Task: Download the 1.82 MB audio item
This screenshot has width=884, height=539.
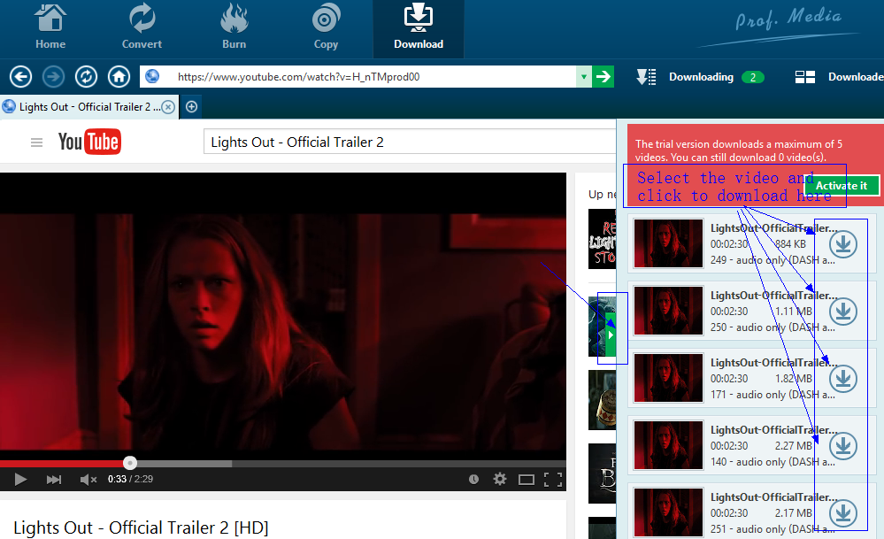Action: (843, 378)
